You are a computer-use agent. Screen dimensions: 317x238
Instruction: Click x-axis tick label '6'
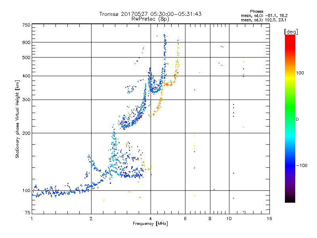coord(185,219)
